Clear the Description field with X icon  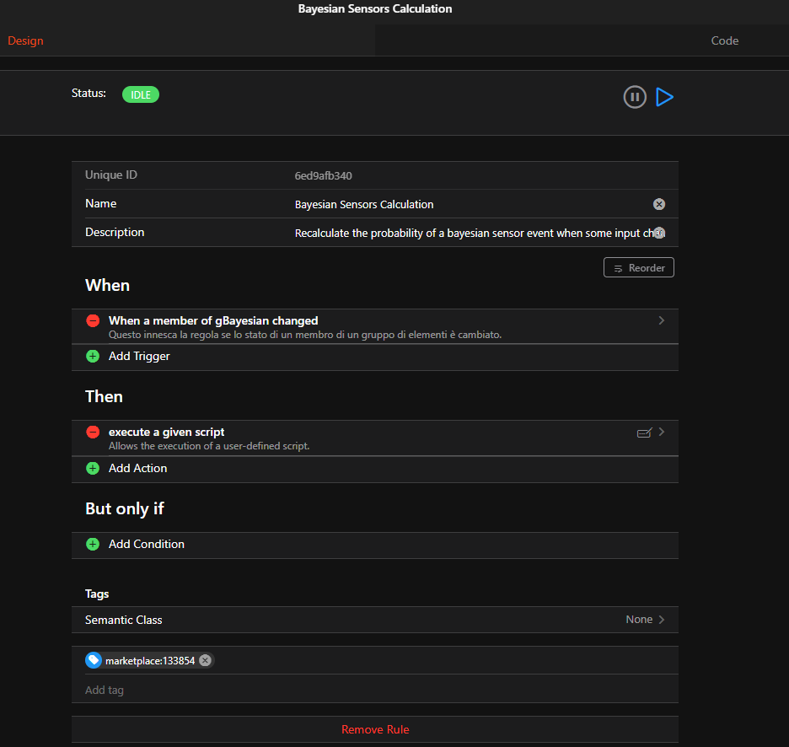click(659, 233)
